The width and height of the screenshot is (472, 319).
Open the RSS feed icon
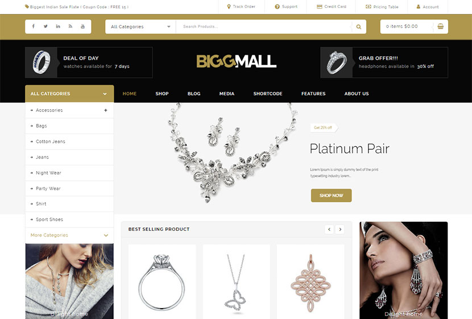pyautogui.click(x=70, y=27)
